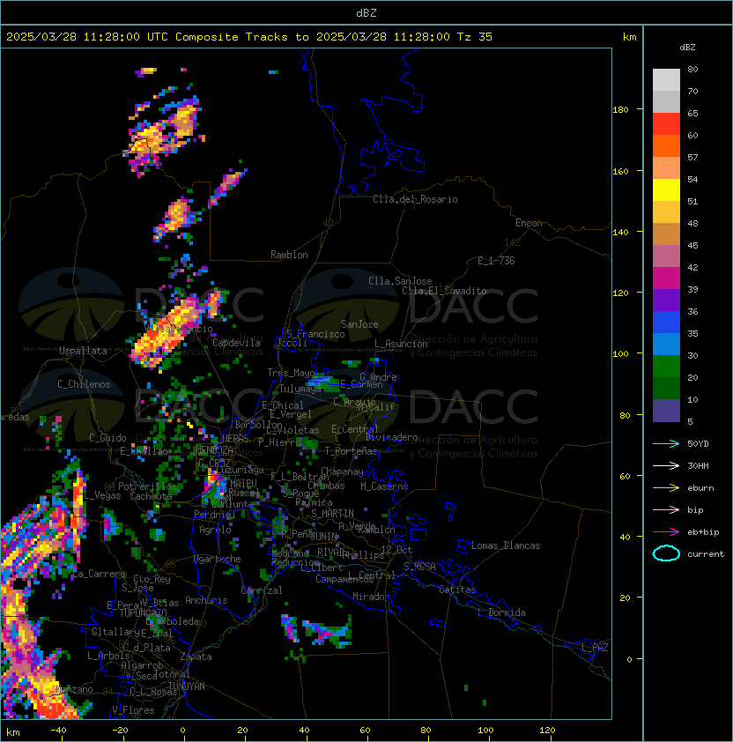Pick the bright green swatch in the dBZ scale
This screenshot has height=742, width=733.
click(666, 367)
